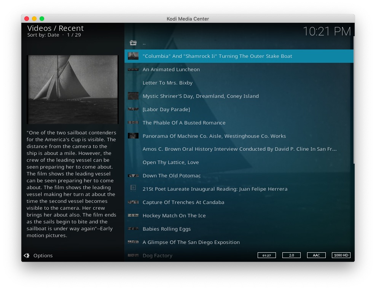Click the Mystic Shriner's Day video thumbnail icon
Image resolution: width=376 pixels, height=290 pixels.
coord(133,96)
